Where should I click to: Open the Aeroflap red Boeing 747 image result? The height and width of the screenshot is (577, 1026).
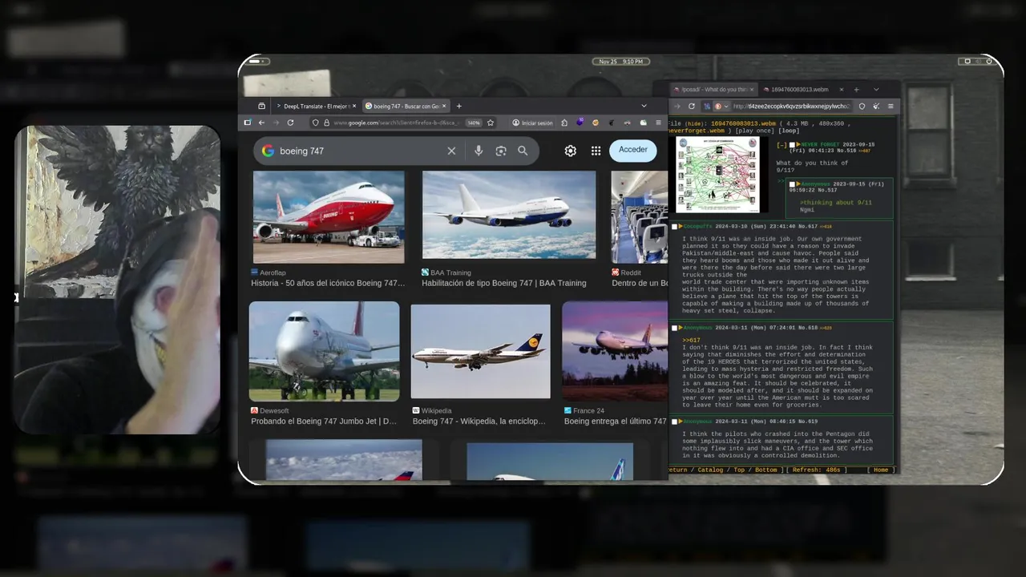tap(329, 216)
